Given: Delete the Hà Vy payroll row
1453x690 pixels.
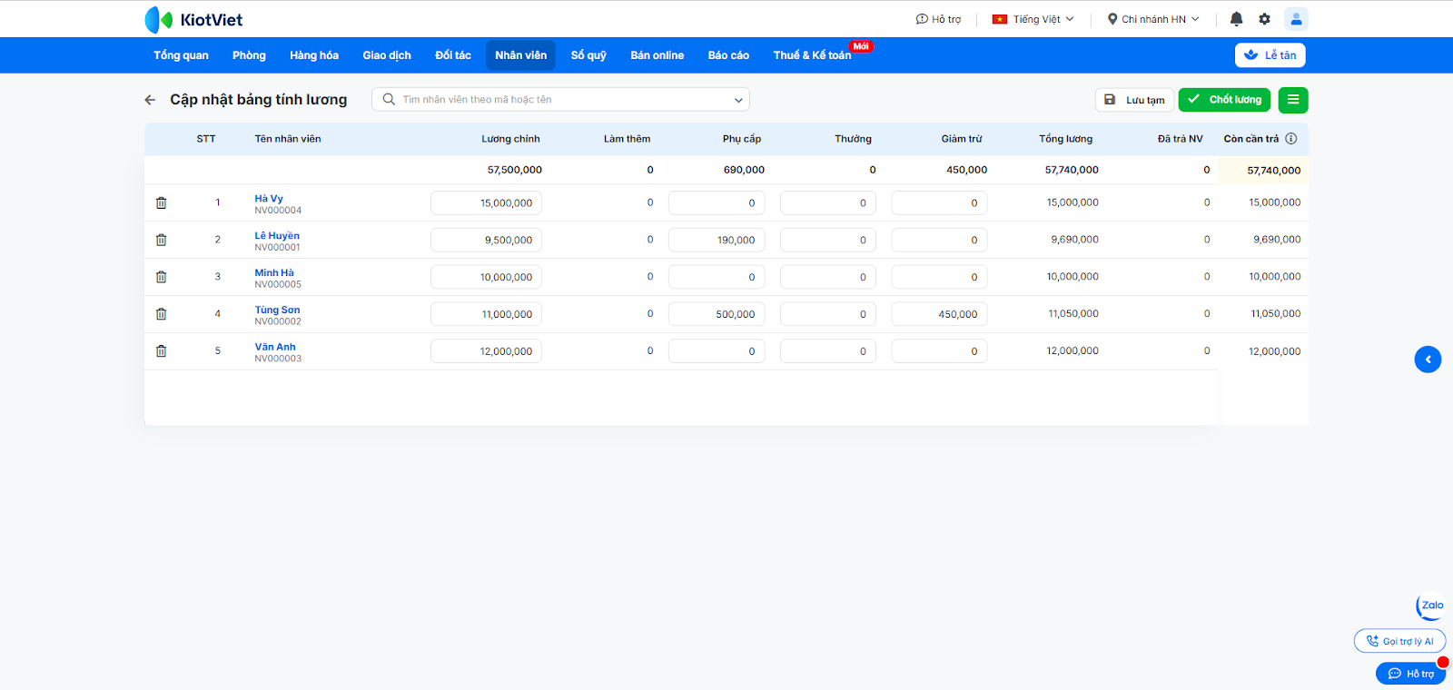Looking at the screenshot, I should pyautogui.click(x=161, y=203).
